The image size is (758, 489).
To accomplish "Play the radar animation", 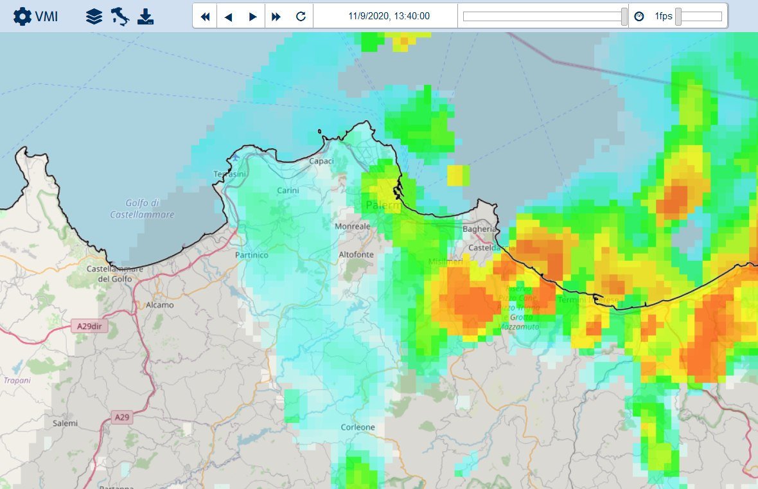I will 252,17.
